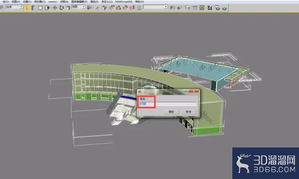The image size is (299, 179).
Task: Open the MAXScript(M) menu
Action: [124, 2]
